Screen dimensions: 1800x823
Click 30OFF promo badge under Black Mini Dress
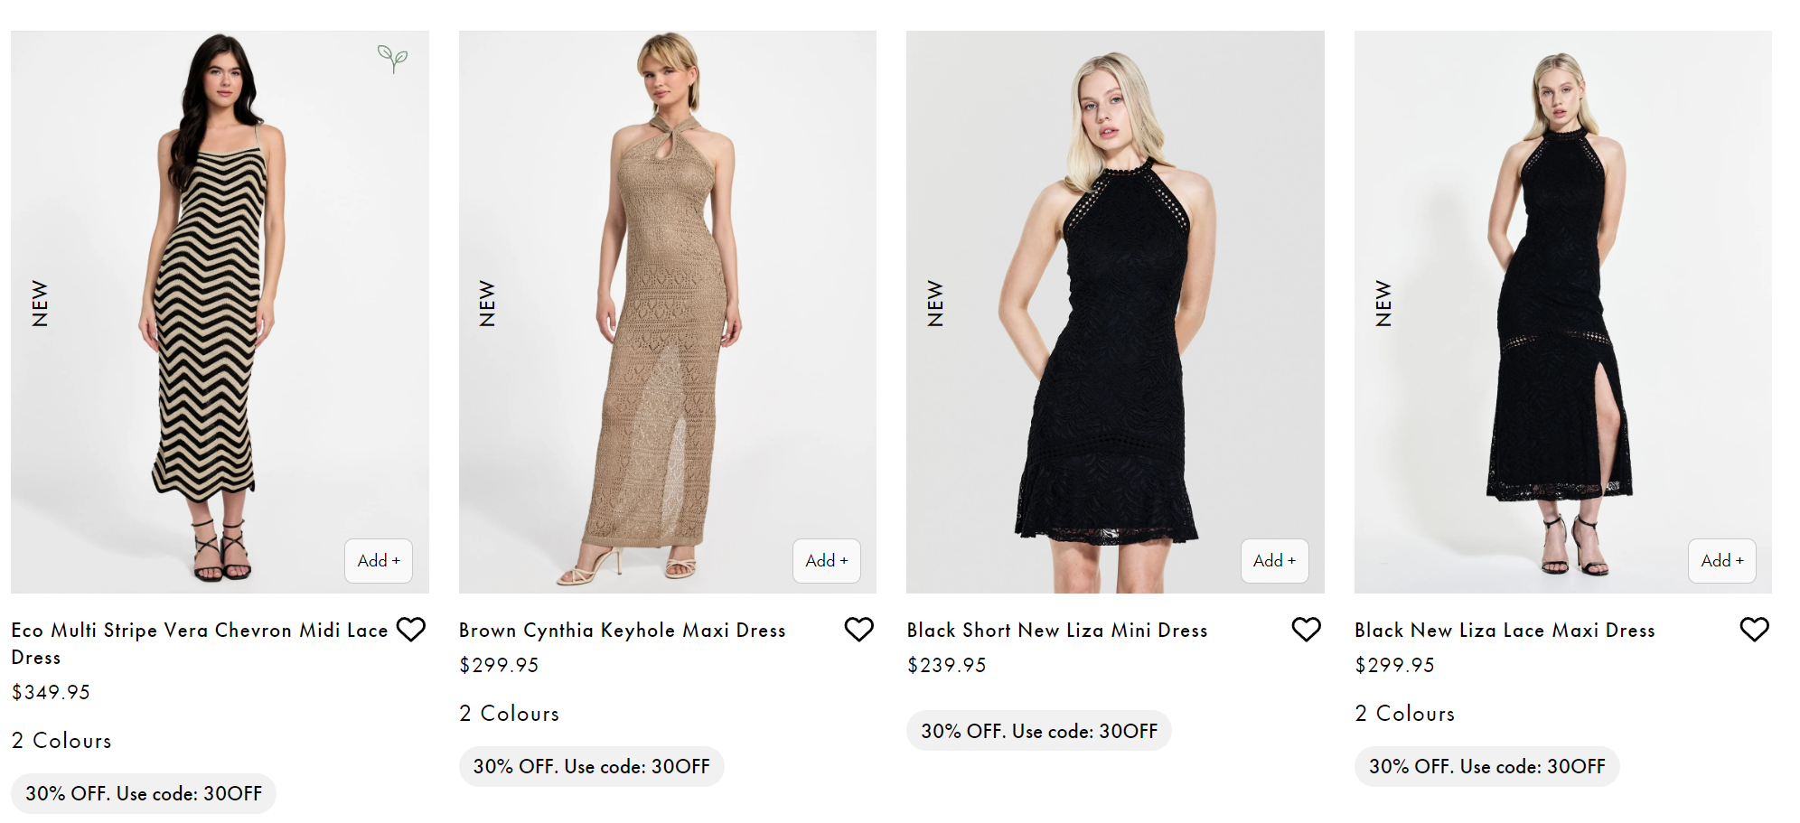1038,731
